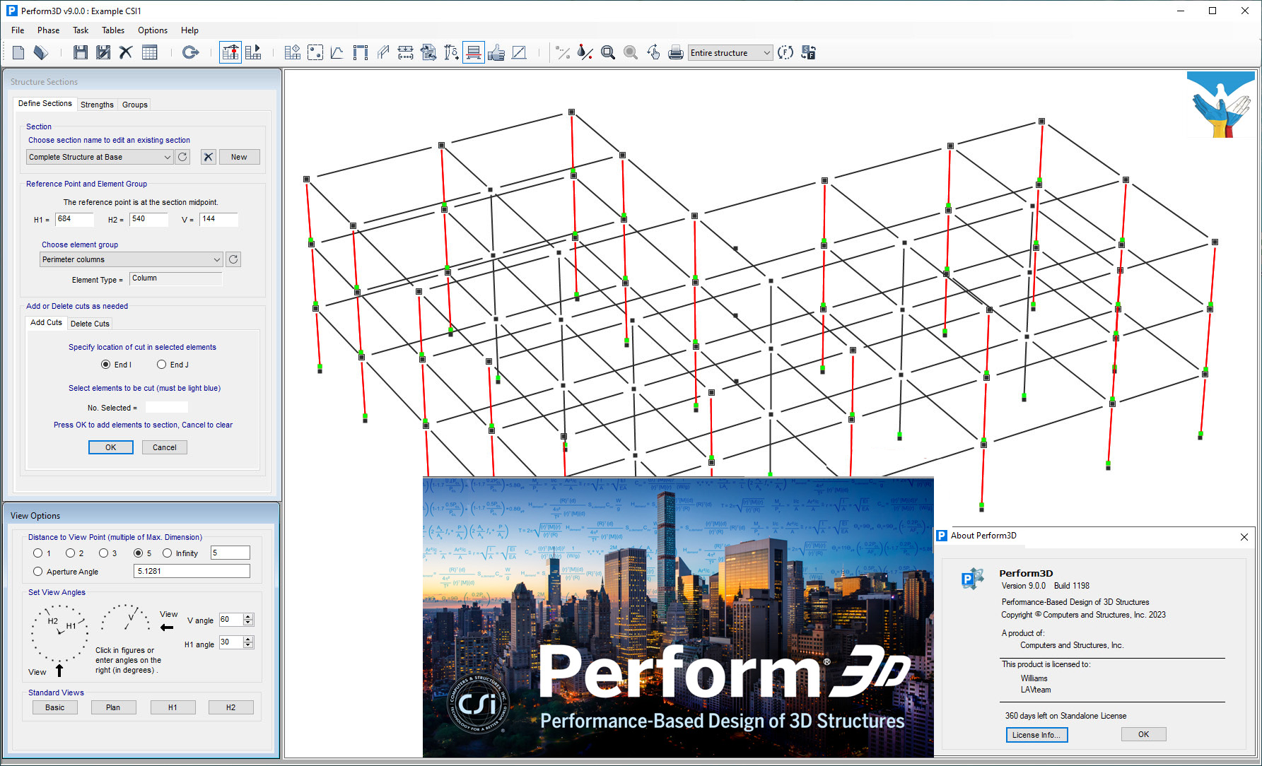The width and height of the screenshot is (1262, 766).
Task: Select the End J radio button
Action: [162, 365]
